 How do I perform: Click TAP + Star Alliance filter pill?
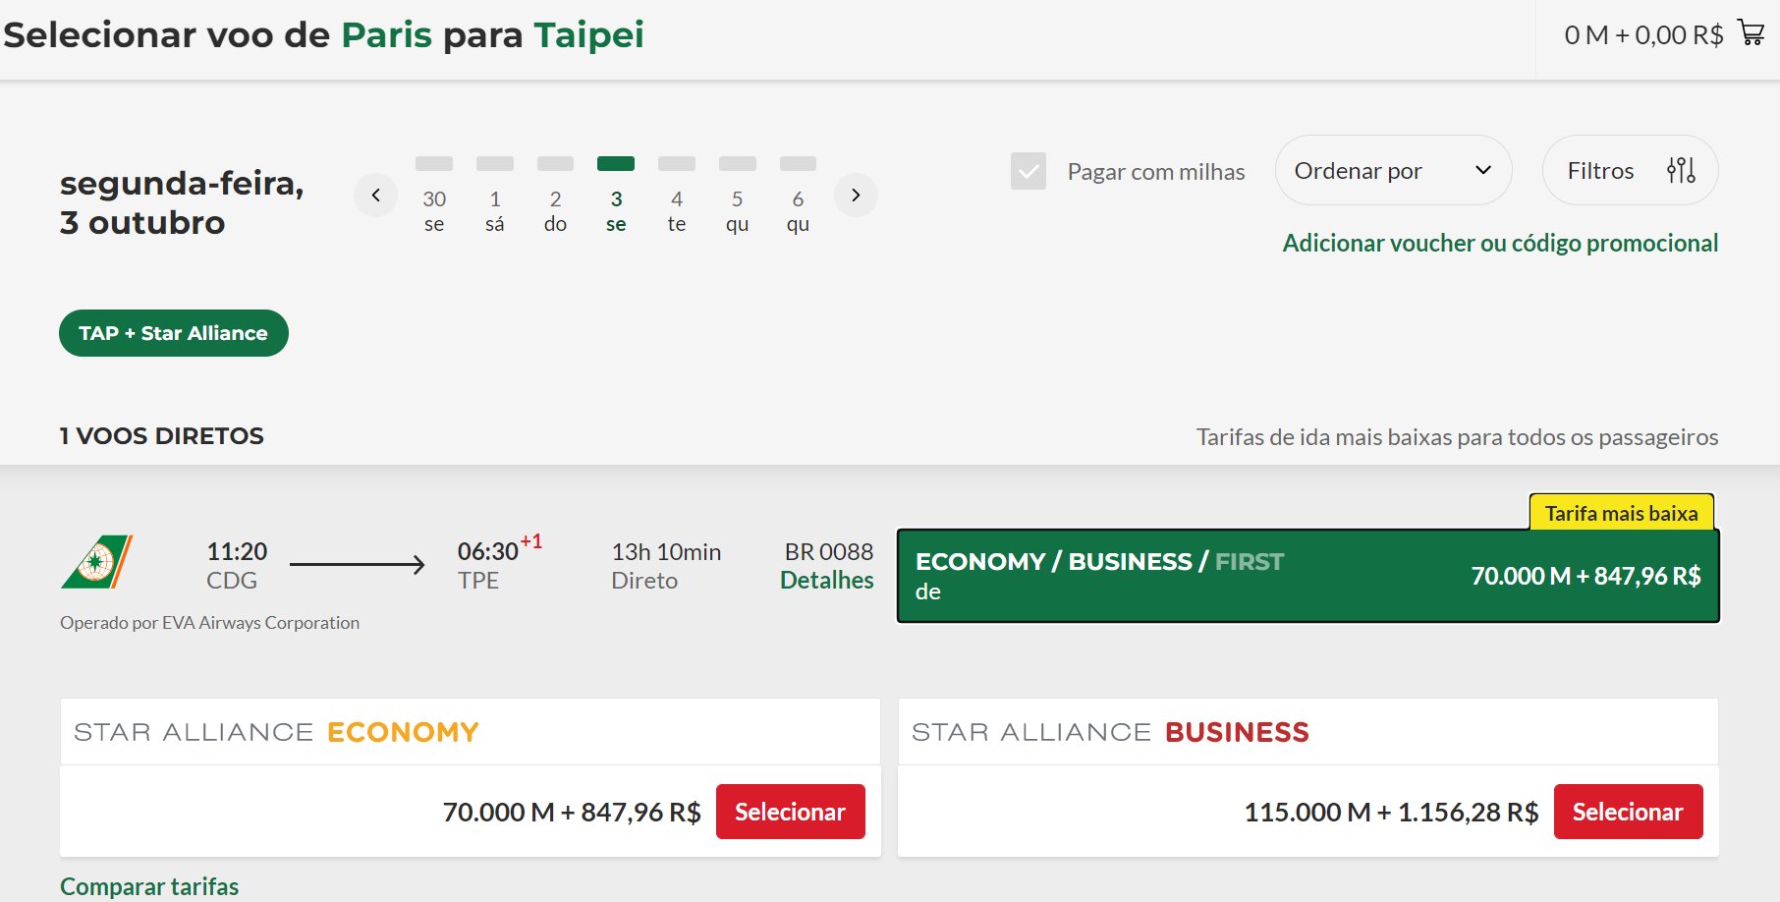[174, 333]
